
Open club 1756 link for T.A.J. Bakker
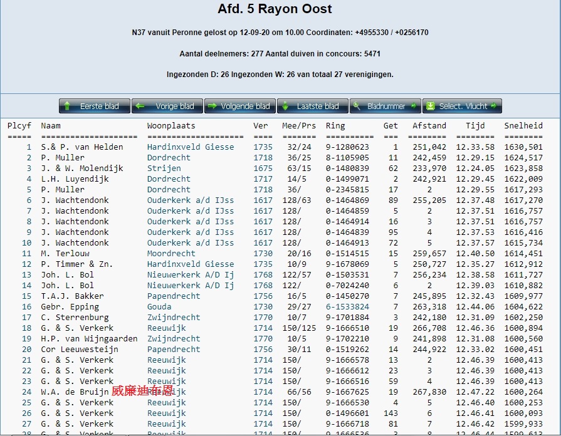(x=263, y=296)
